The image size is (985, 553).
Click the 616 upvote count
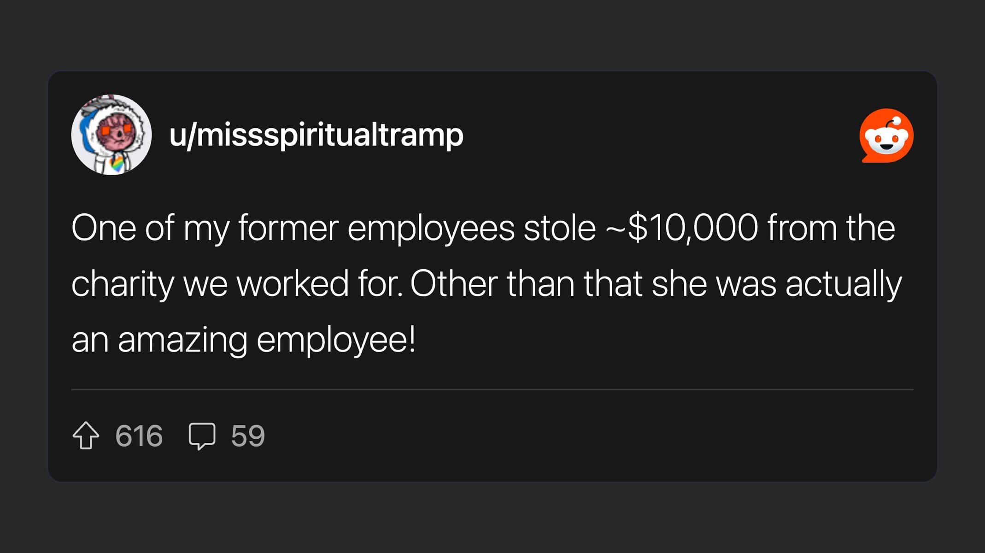tap(139, 435)
